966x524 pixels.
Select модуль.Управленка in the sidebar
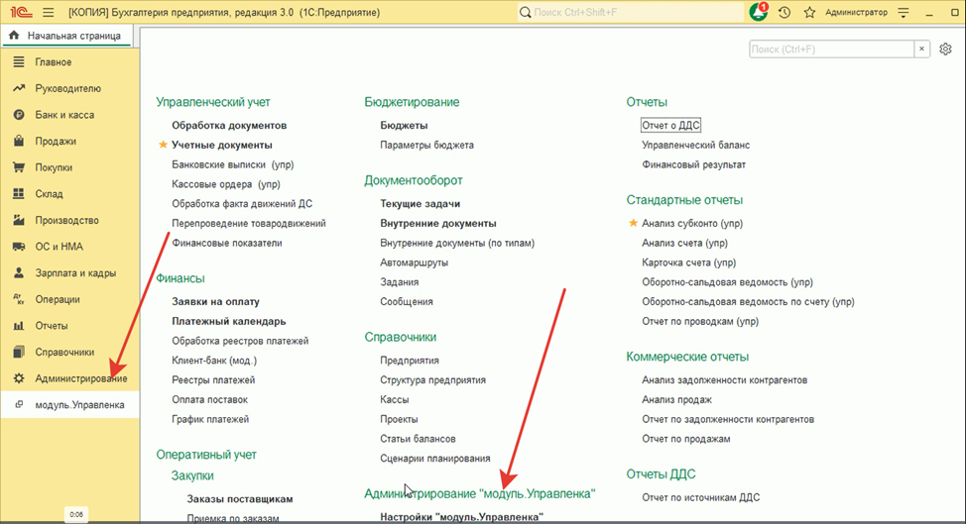[x=79, y=405]
